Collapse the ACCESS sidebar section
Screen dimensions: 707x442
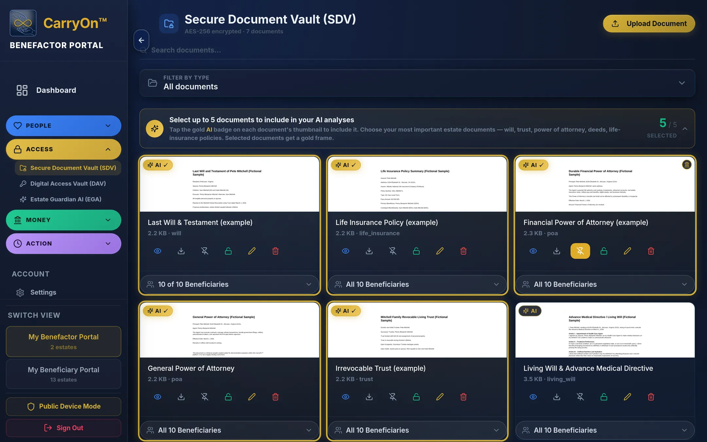63,149
